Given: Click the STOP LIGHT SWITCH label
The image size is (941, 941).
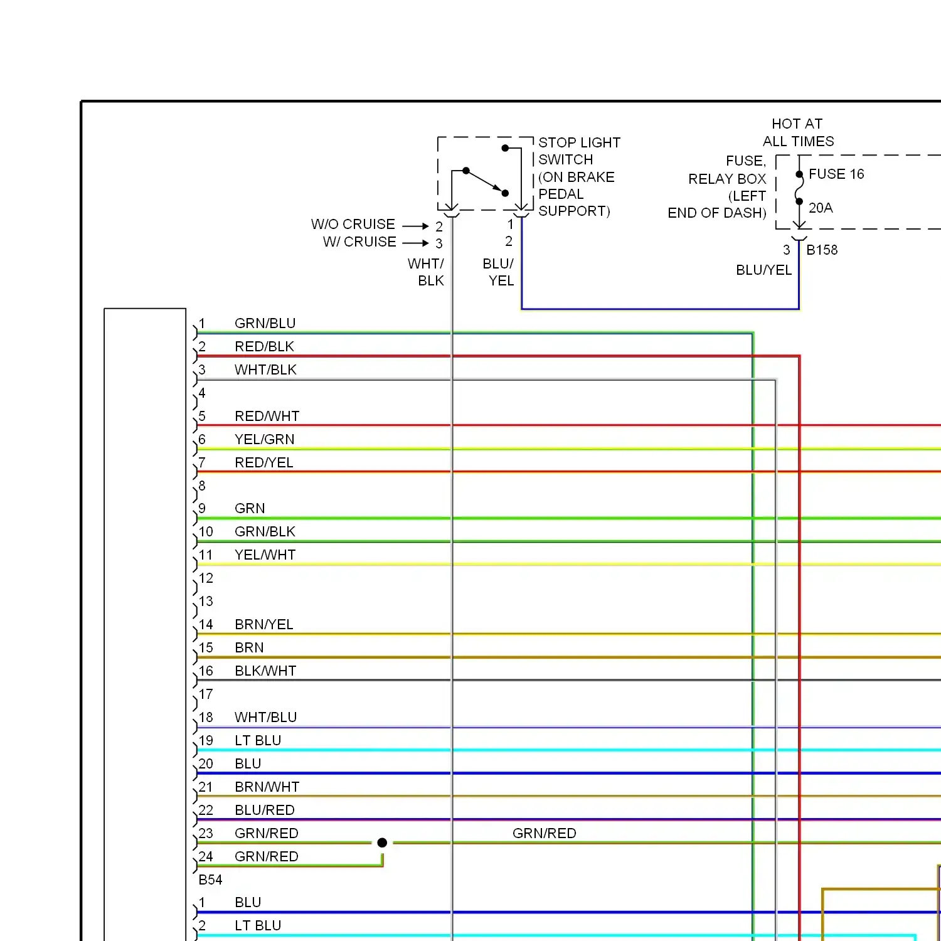Looking at the screenshot, I should point(579,151).
